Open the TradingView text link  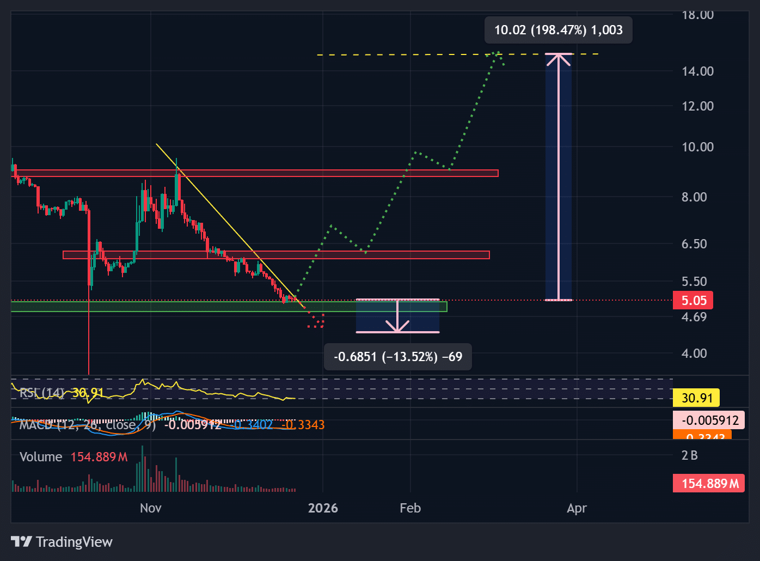[x=74, y=542]
